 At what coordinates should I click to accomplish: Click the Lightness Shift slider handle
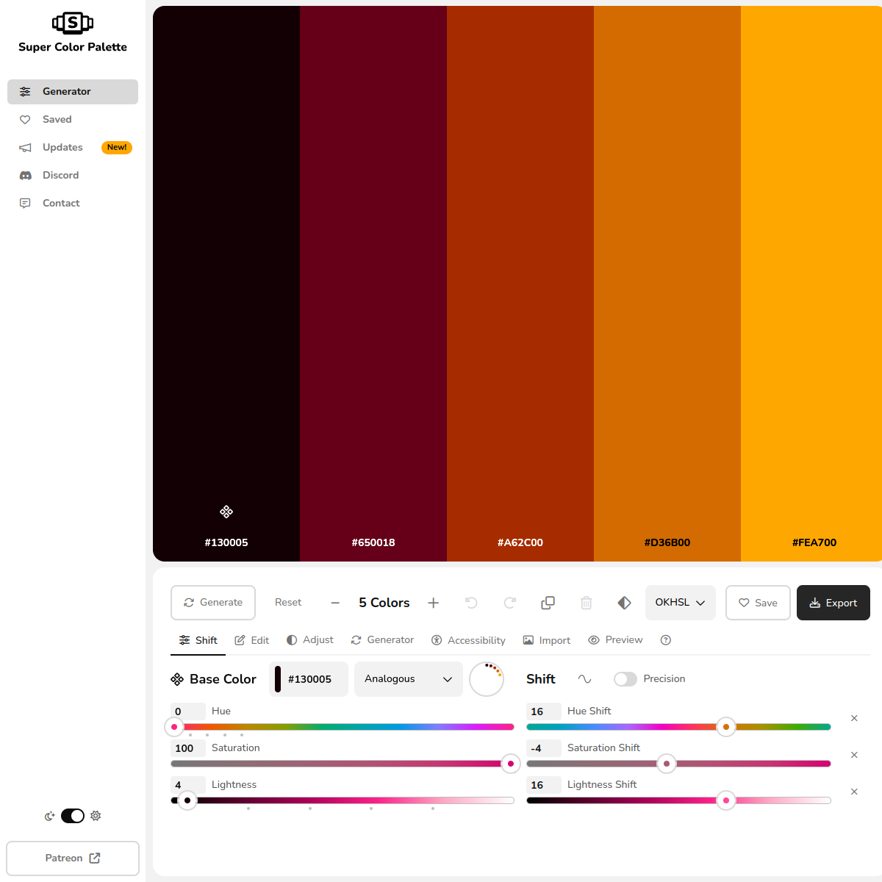click(726, 800)
